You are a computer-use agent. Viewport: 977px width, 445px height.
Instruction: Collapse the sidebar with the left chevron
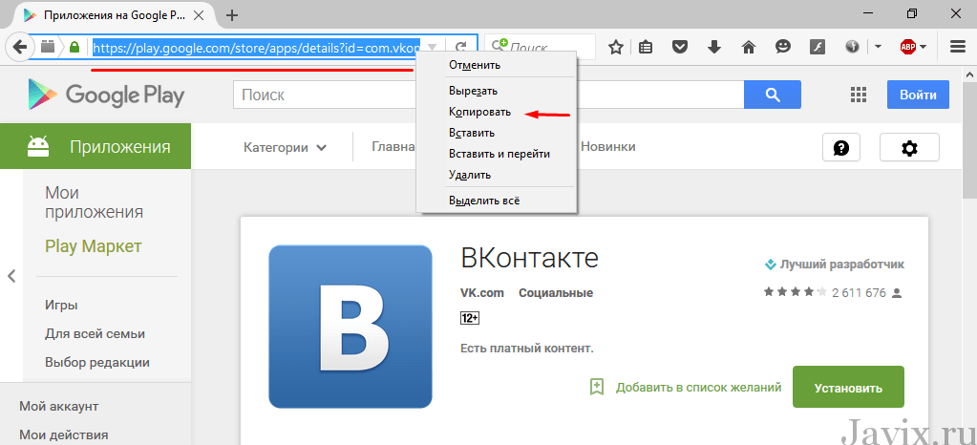tap(11, 276)
